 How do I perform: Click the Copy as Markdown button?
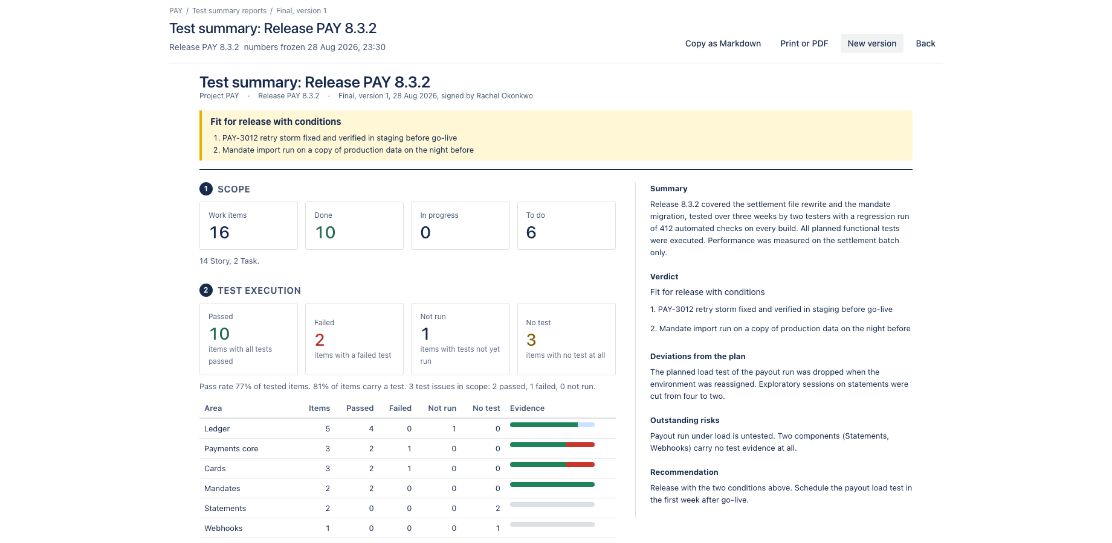(x=723, y=43)
